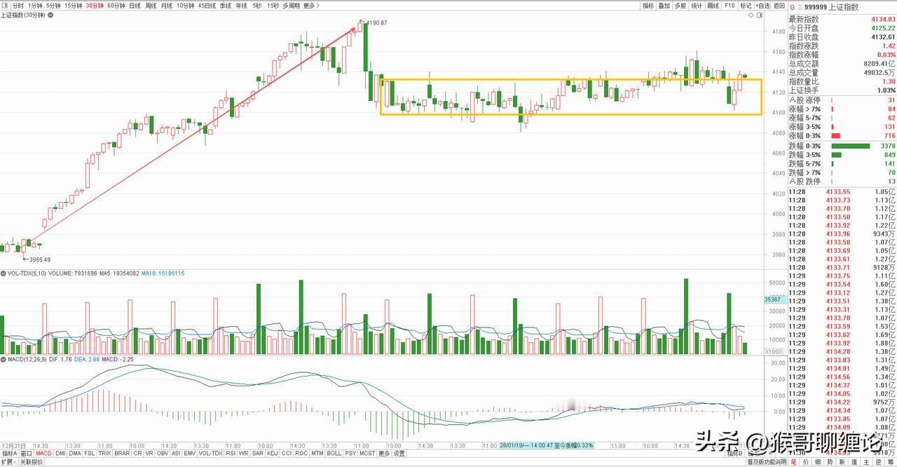
Task: Select the DMI indicator tab
Action: click(x=61, y=453)
